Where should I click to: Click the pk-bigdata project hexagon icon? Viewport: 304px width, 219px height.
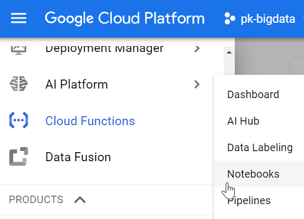230,19
